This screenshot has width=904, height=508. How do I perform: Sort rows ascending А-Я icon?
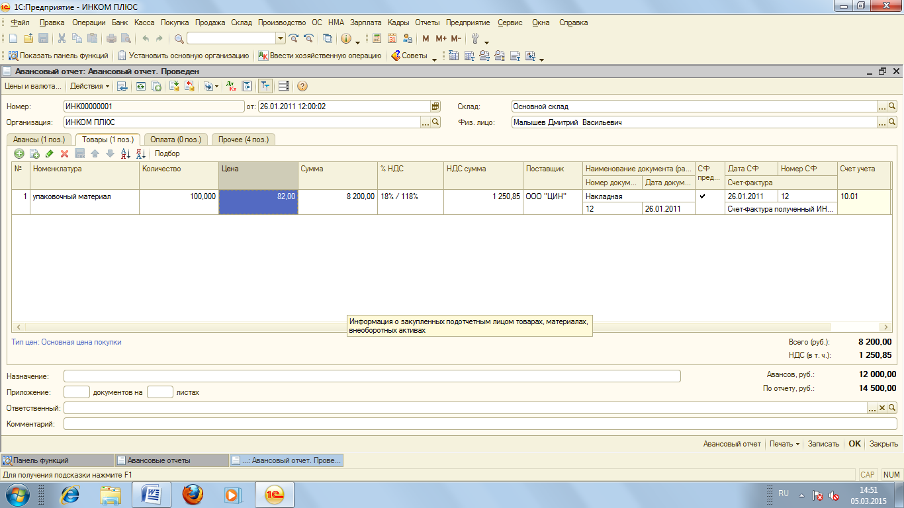point(126,153)
